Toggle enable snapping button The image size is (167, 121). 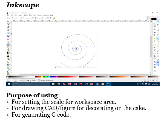(158, 21)
